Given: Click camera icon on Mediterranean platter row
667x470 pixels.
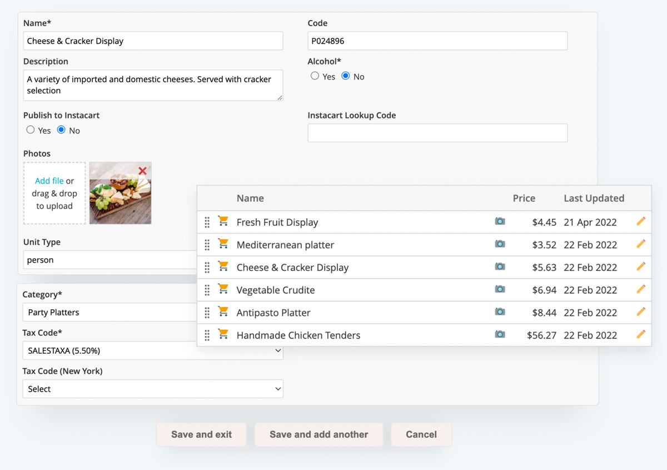Looking at the screenshot, I should (500, 244).
